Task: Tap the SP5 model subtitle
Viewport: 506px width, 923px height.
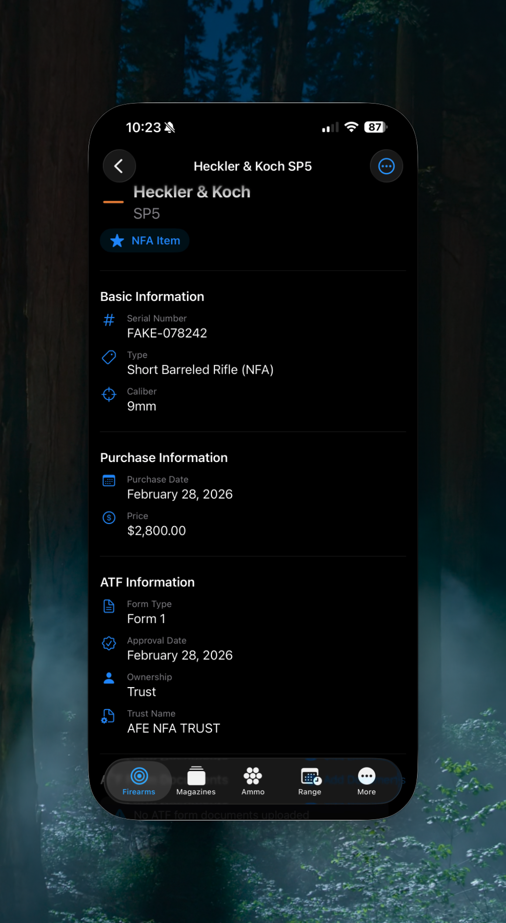Action: coord(147,214)
